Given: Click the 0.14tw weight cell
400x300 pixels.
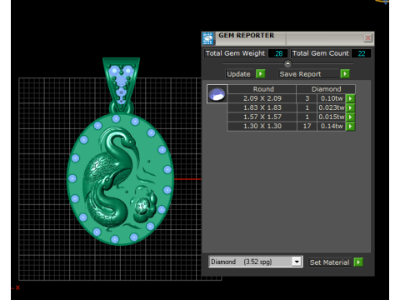Looking at the screenshot, I should click(332, 126).
